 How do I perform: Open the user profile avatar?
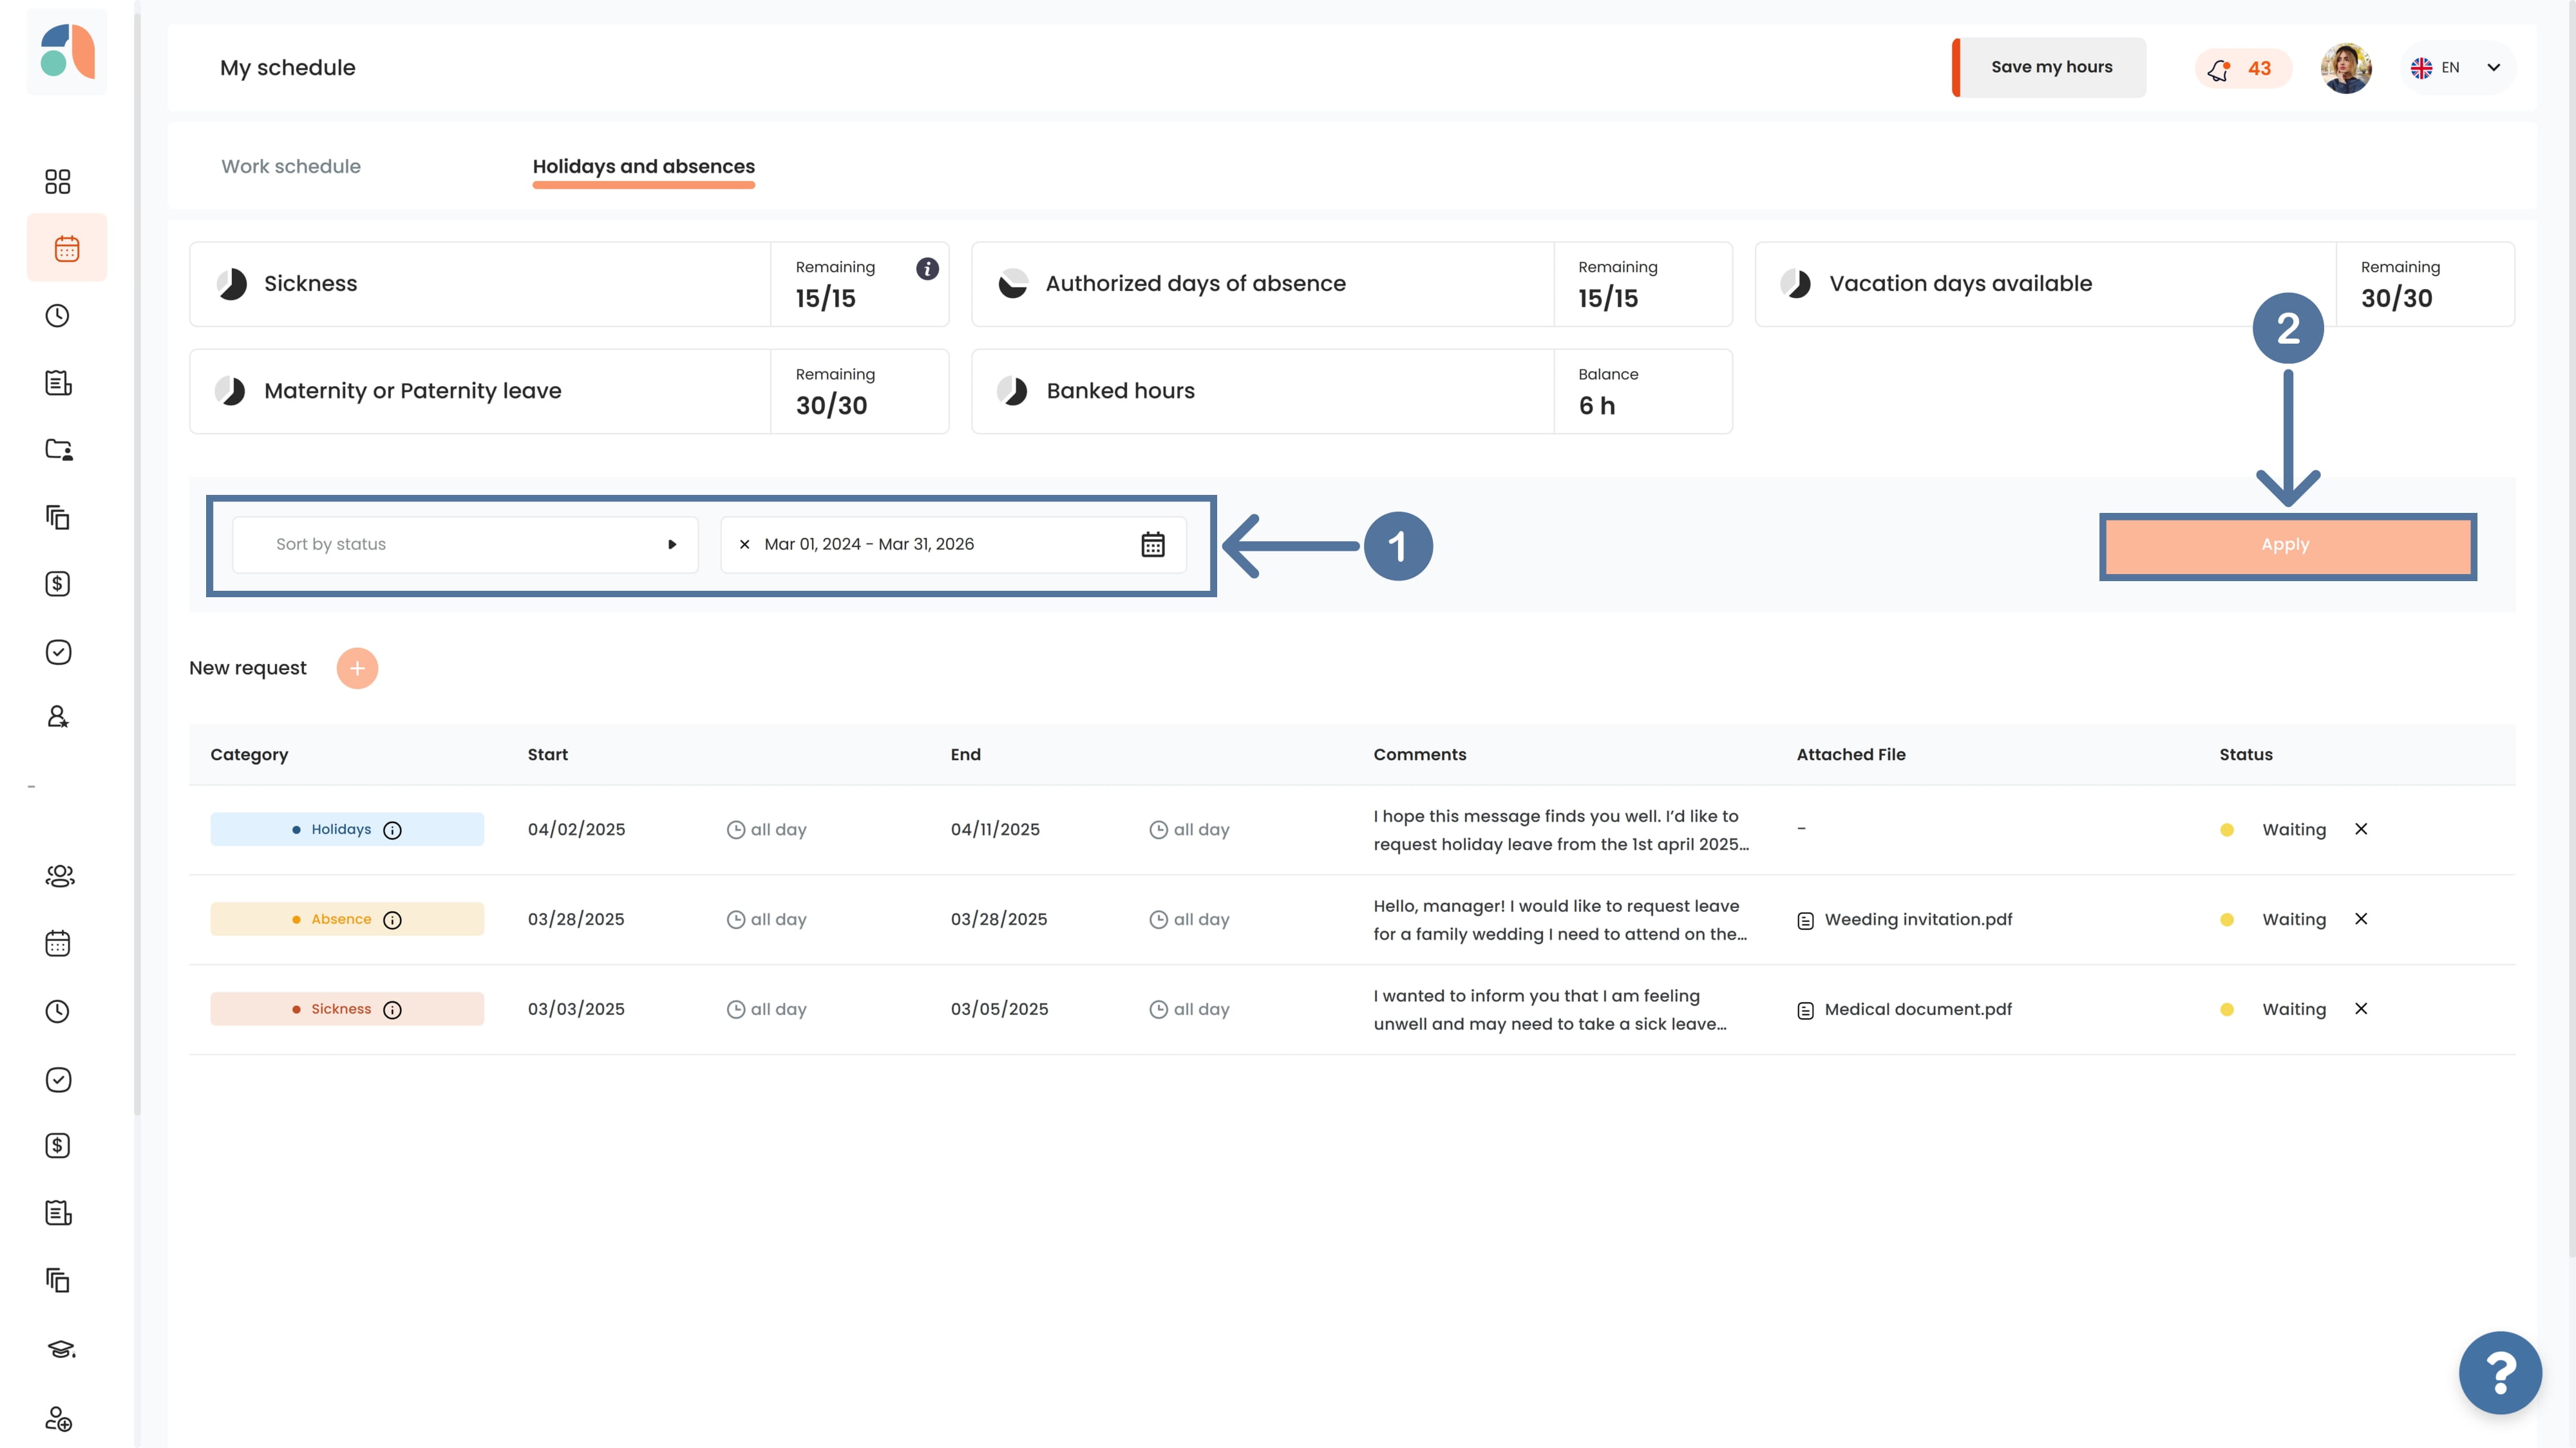click(2346, 68)
